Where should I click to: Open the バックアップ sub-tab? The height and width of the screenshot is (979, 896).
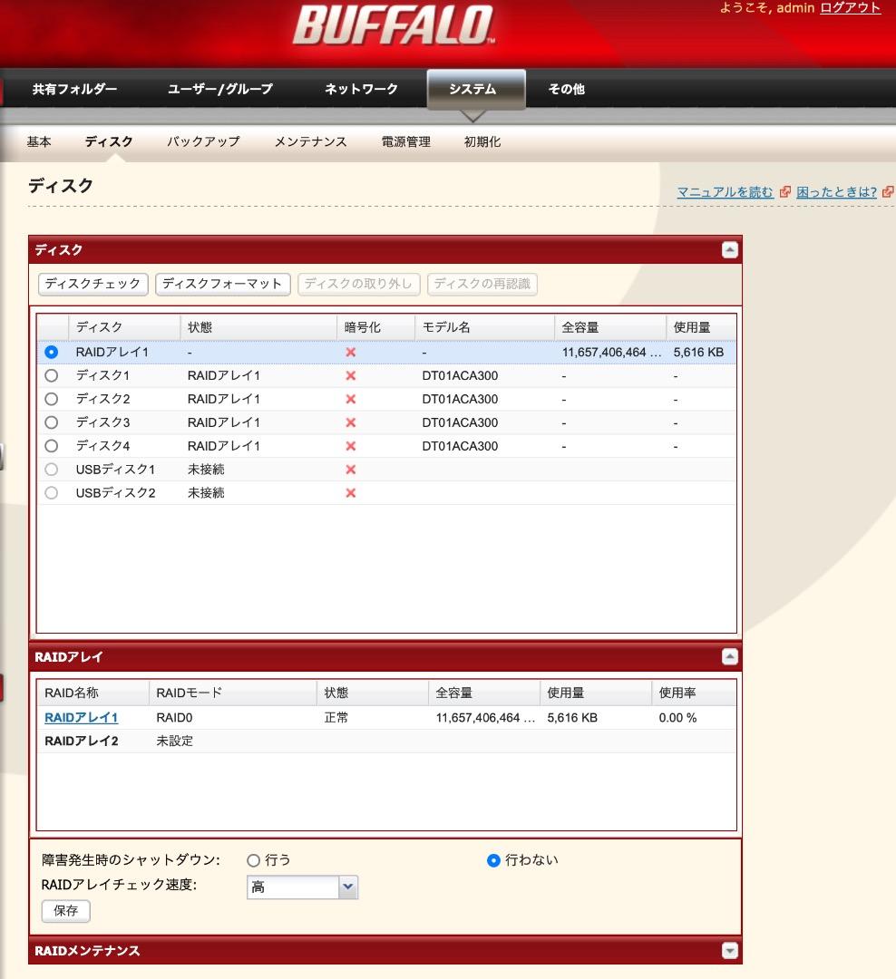coord(204,141)
